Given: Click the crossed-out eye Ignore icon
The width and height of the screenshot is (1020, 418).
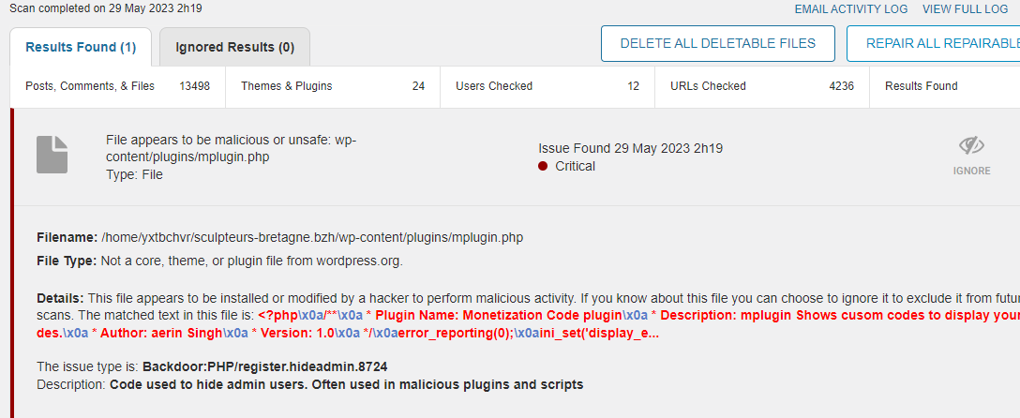Looking at the screenshot, I should (971, 146).
